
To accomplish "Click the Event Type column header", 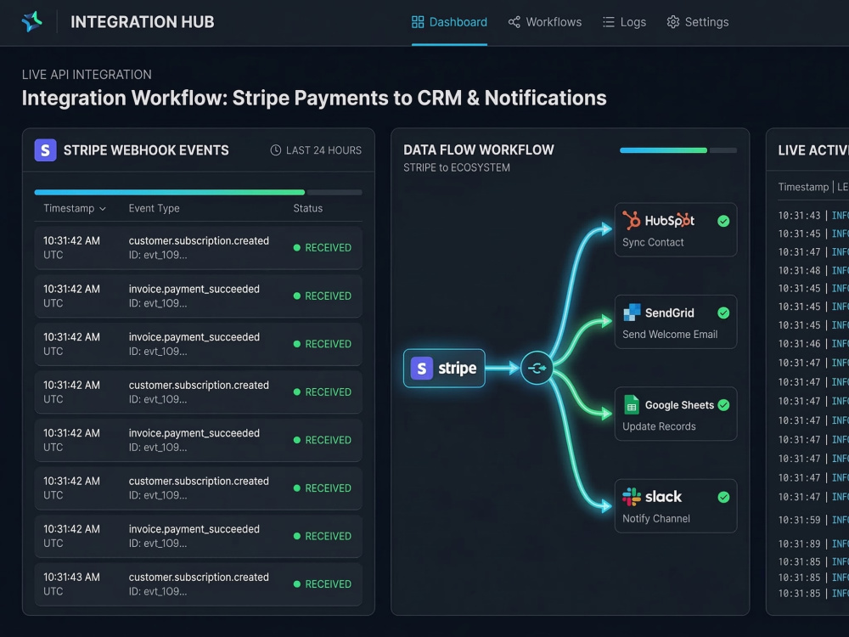I will (154, 208).
